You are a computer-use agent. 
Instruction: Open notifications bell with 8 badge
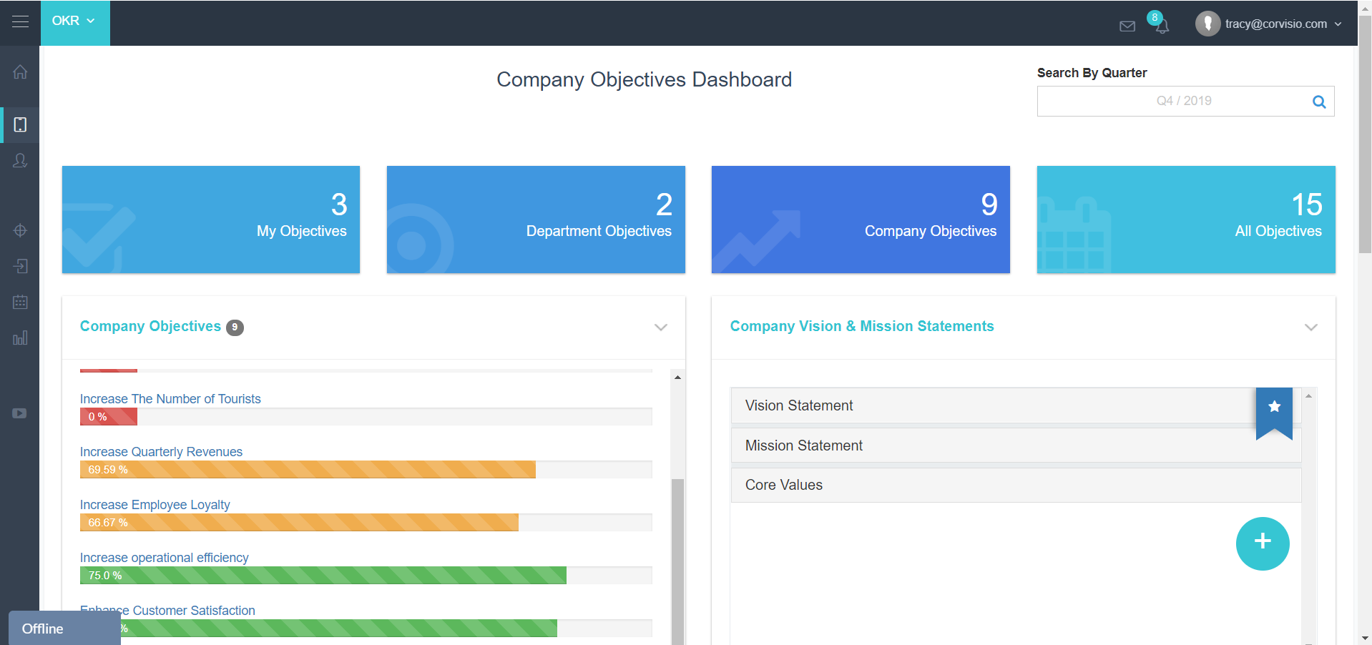pos(1160,23)
